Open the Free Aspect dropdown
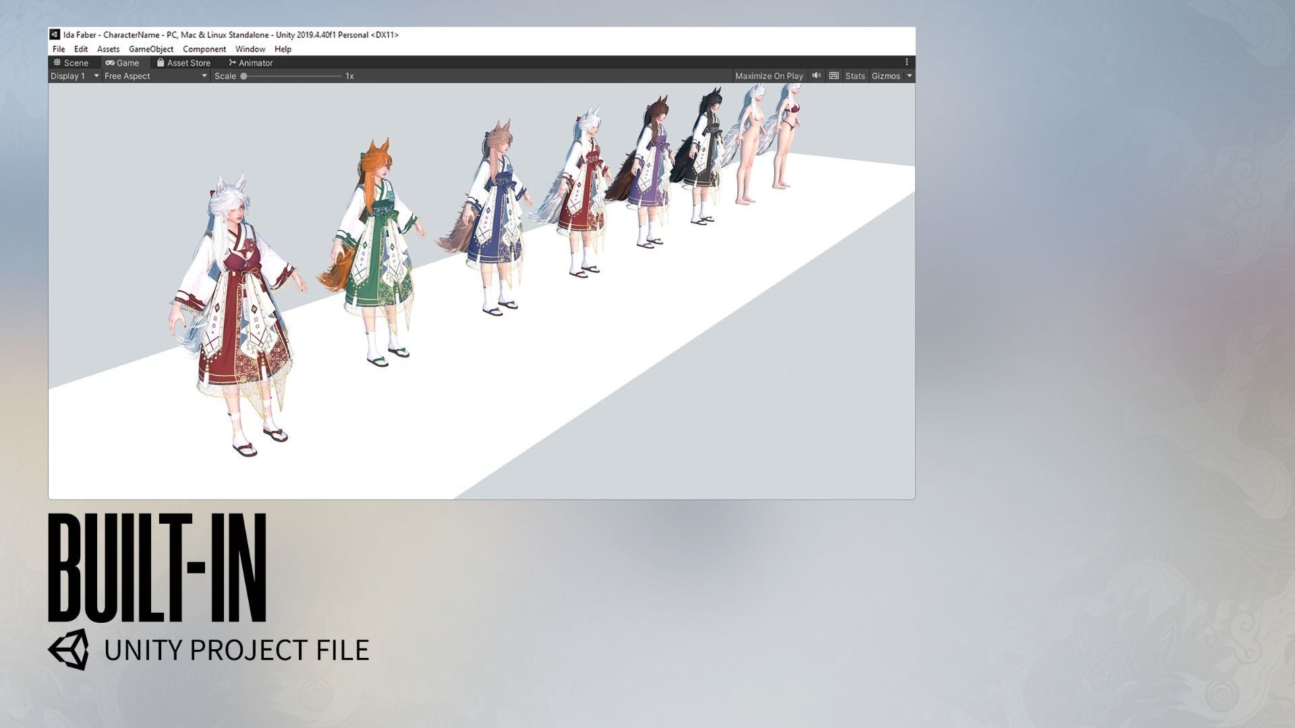1295x728 pixels. click(156, 76)
